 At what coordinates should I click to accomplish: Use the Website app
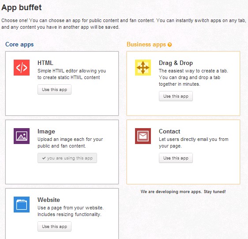pos(54,227)
